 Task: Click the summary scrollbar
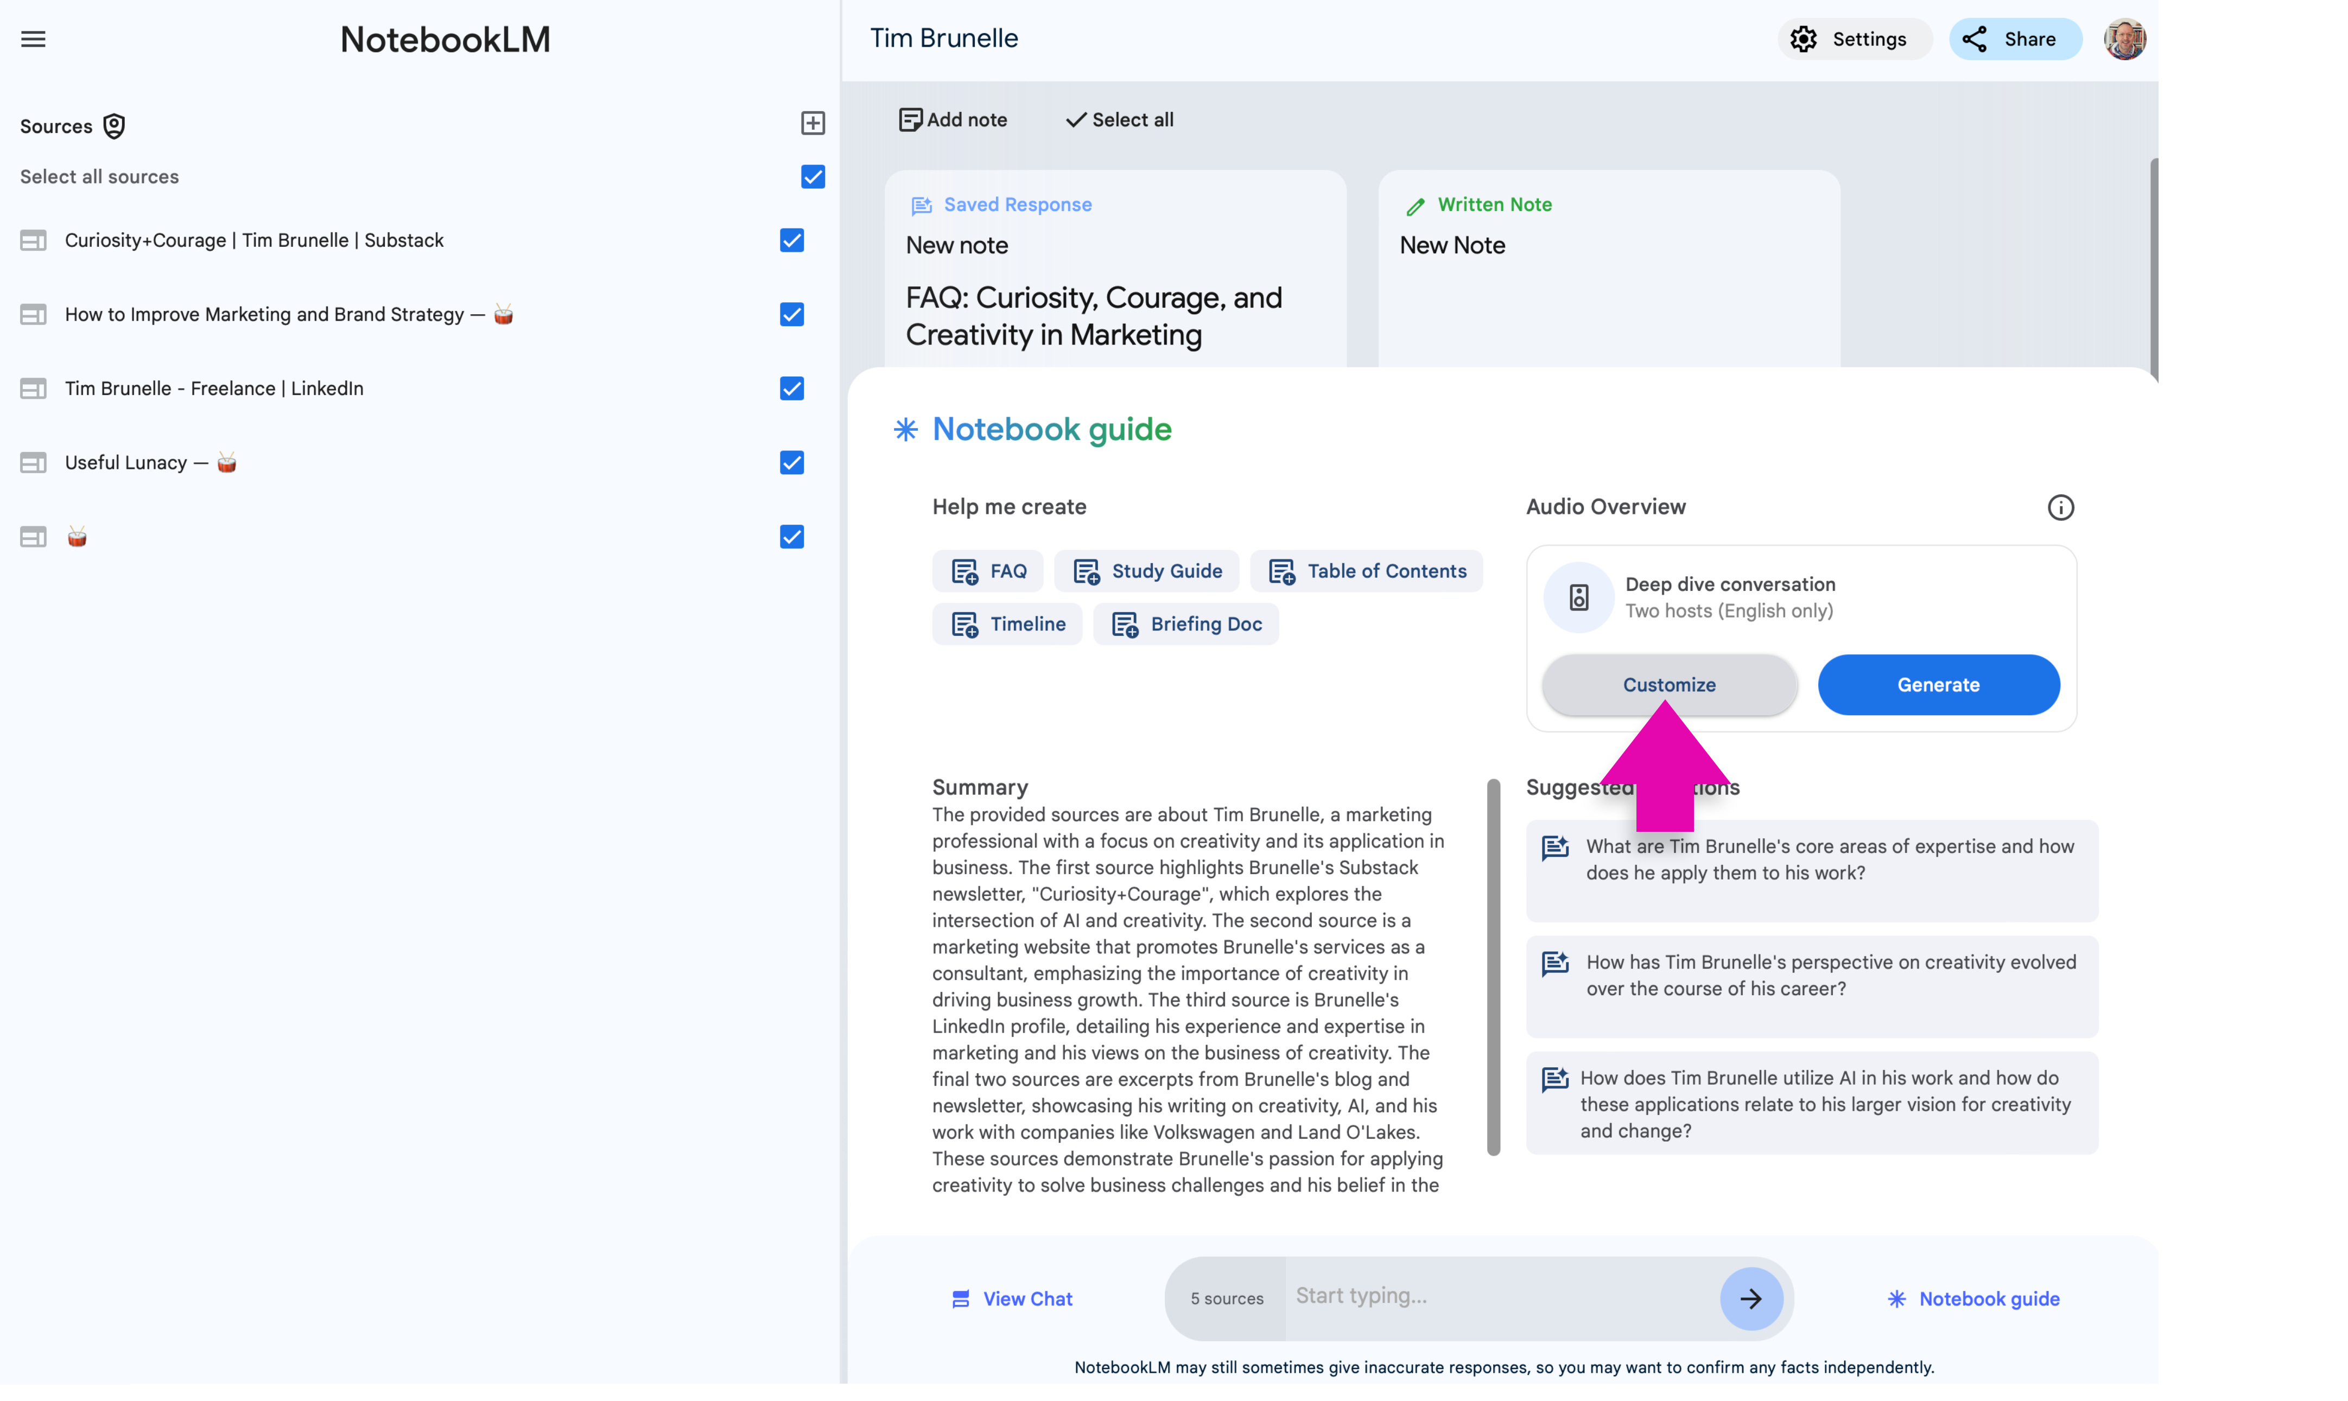coord(1494,967)
